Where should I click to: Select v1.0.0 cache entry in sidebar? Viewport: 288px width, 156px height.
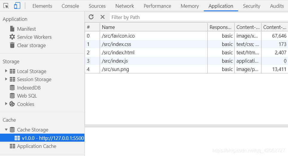coord(53,138)
